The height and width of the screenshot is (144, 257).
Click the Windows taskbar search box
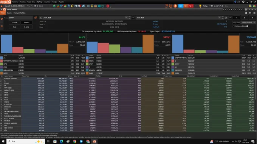pyautogui.click(x=26, y=141)
